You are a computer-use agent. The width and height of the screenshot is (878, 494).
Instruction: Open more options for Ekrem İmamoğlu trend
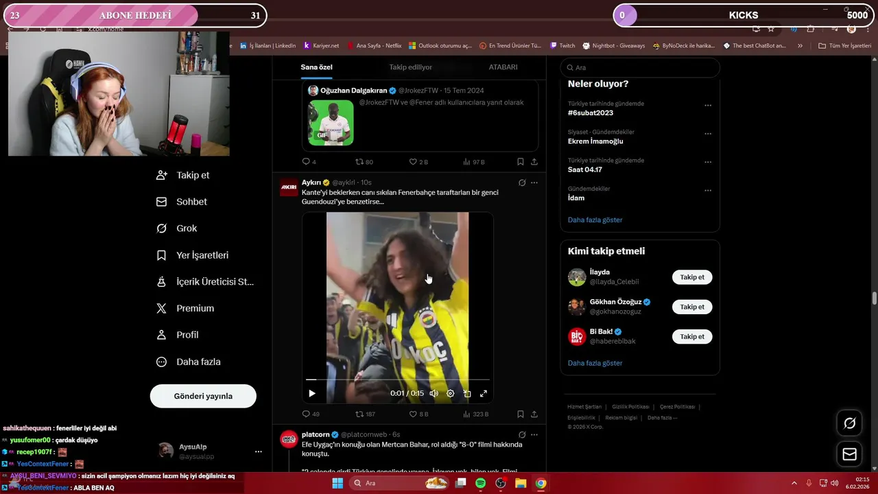(708, 134)
